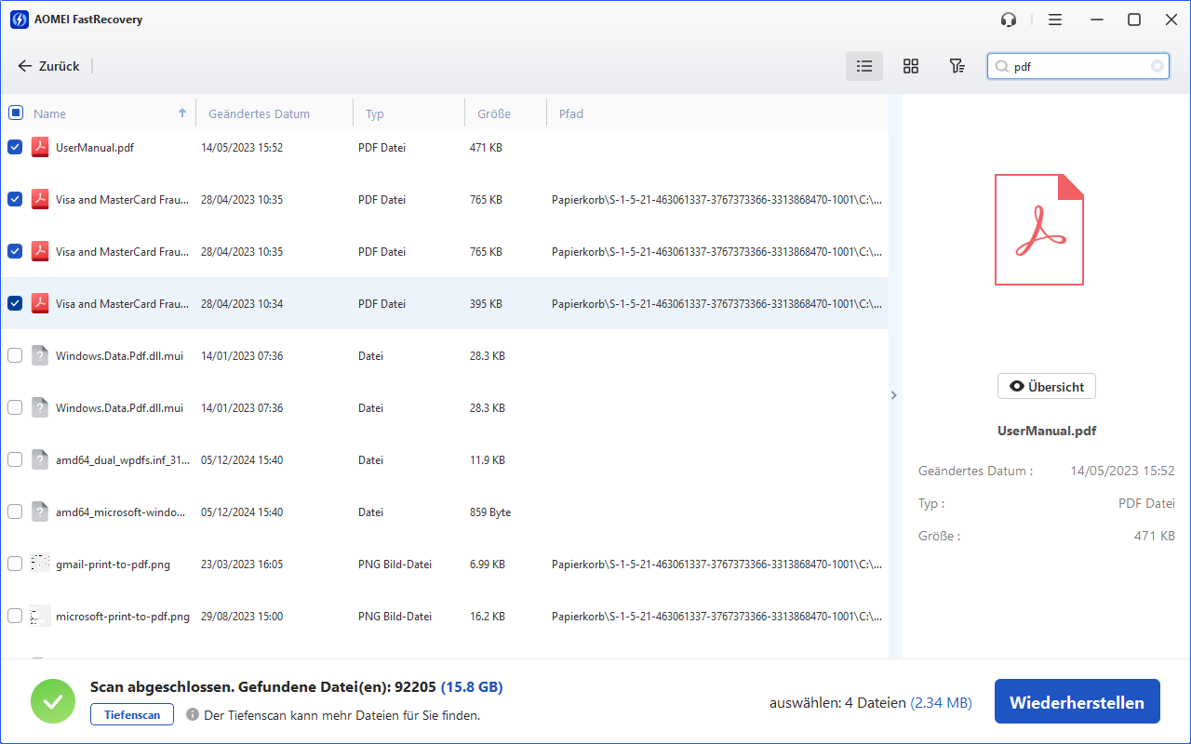Sort by the Pfad column header
This screenshot has width=1191, height=744.
point(571,113)
